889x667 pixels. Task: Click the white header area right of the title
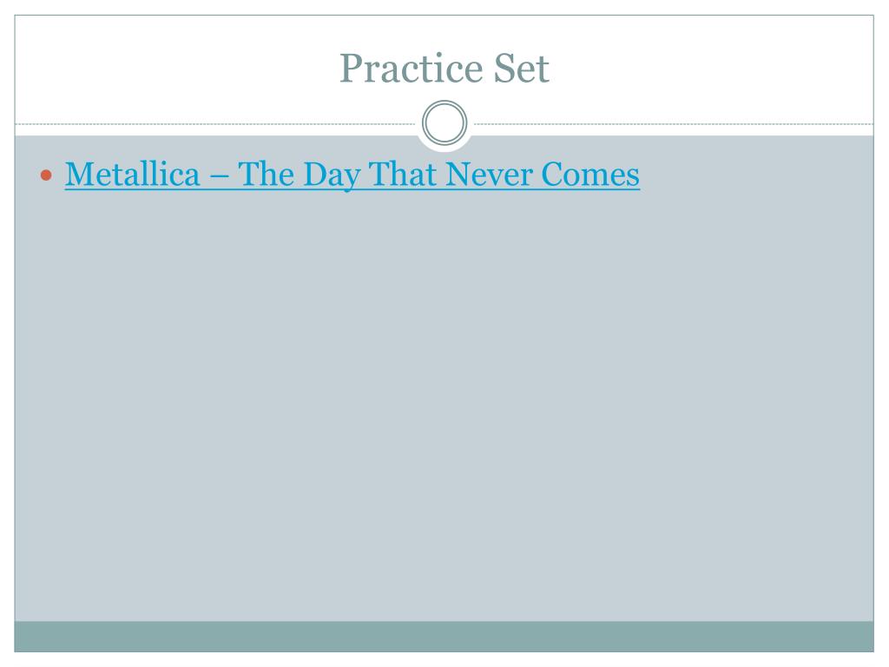(x=712, y=68)
